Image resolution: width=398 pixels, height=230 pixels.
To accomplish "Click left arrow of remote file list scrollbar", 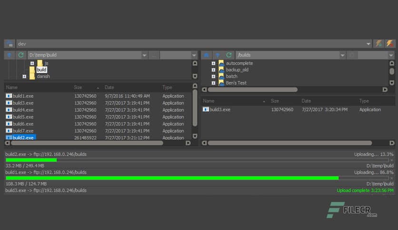I will 204,143.
